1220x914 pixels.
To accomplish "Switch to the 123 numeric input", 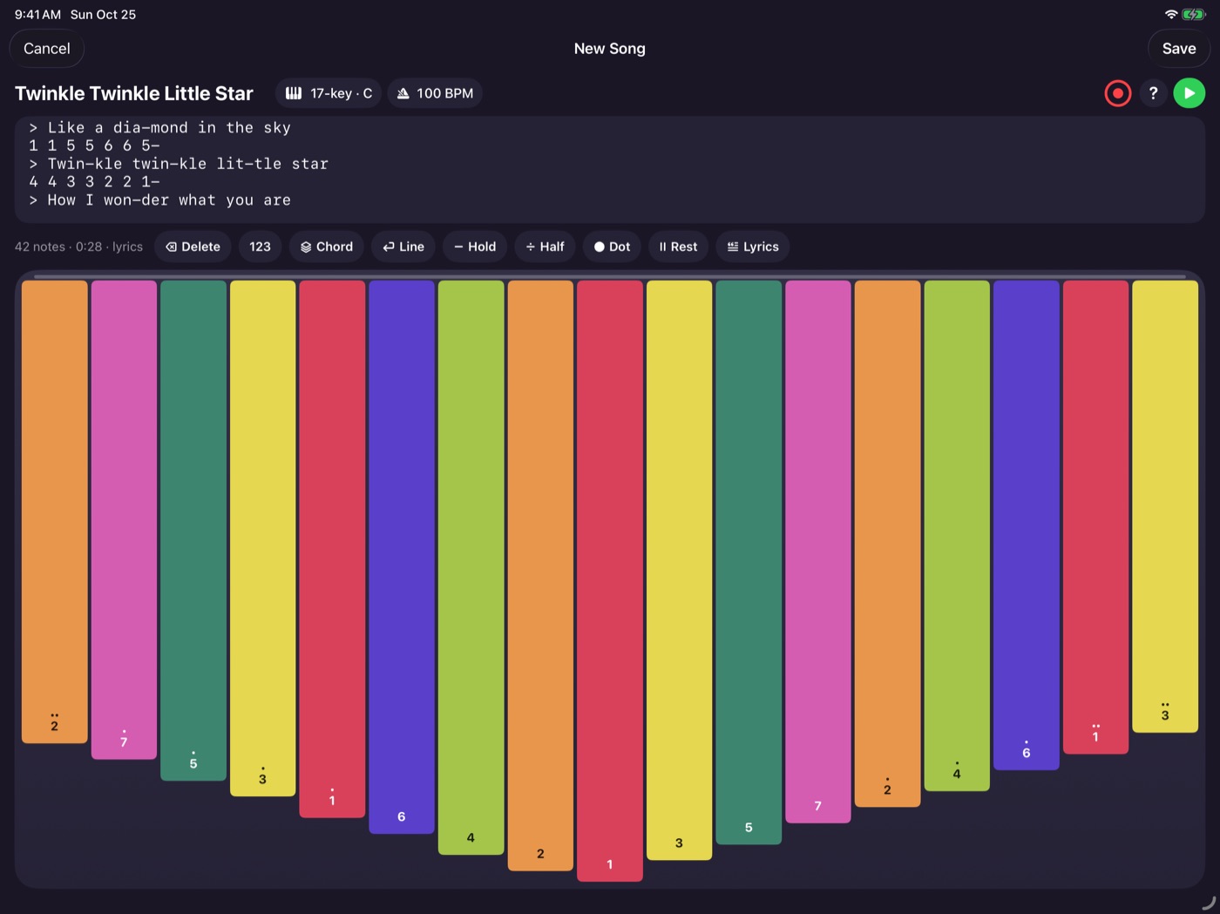I will point(260,247).
